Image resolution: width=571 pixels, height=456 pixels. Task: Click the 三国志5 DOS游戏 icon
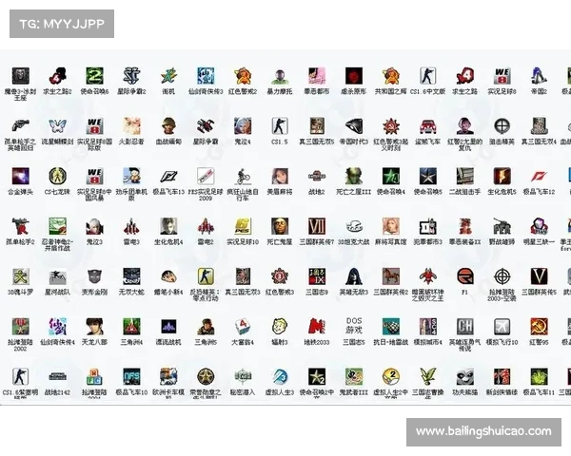click(x=354, y=326)
